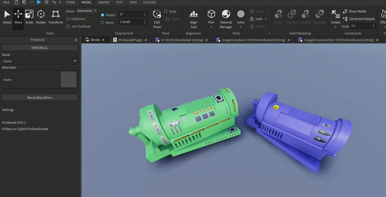Screen dimensions: 386x197
Task: Switch to the VIEW ribbon tab
Action: click(x=133, y=2)
